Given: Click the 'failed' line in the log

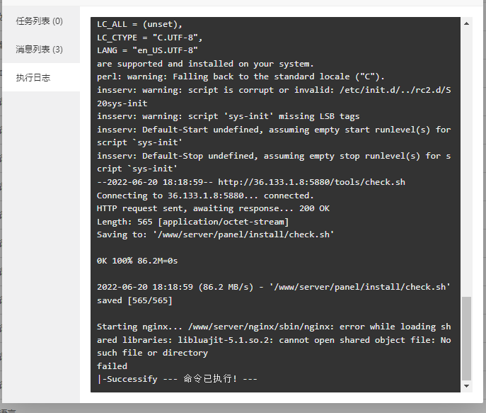Looking at the screenshot, I should (x=112, y=366).
